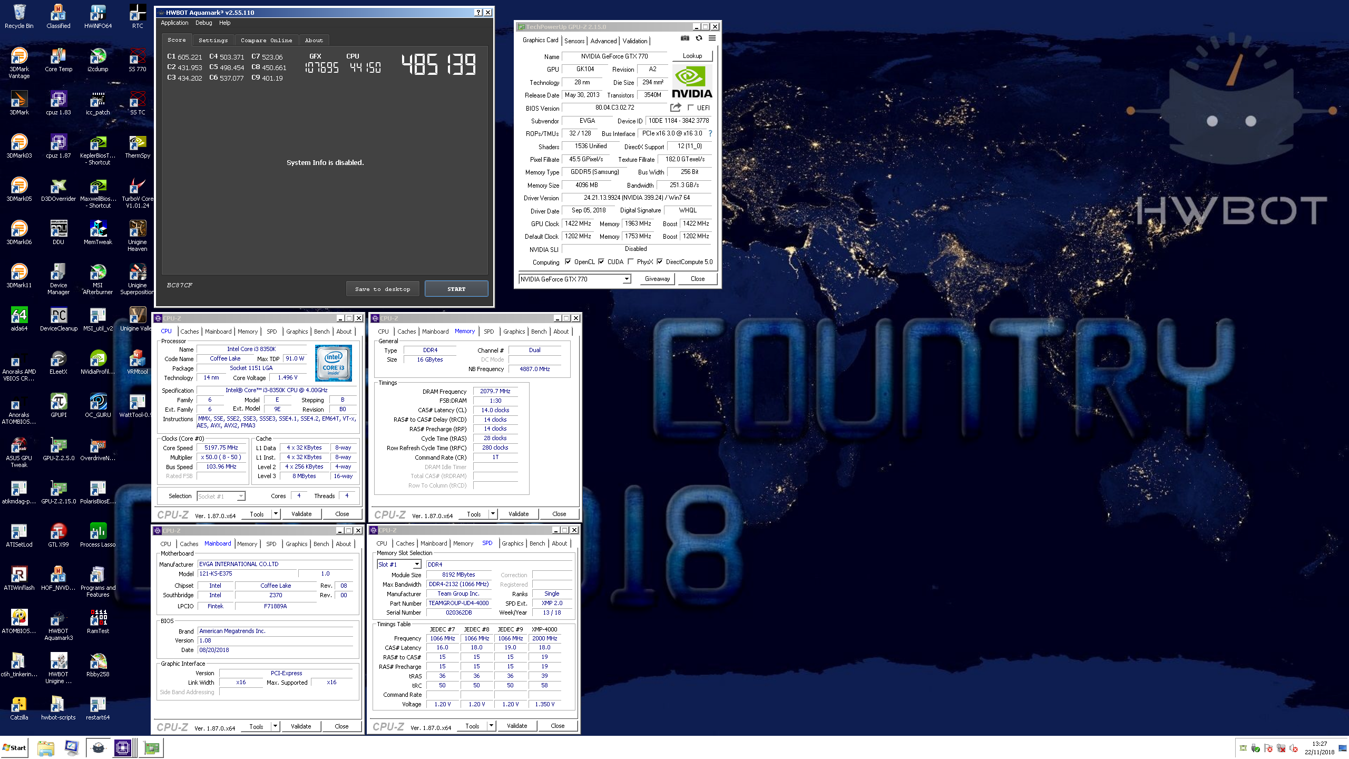Open the HWBOT Aquamark3 desktop icon
1349x759 pixels.
58,625
